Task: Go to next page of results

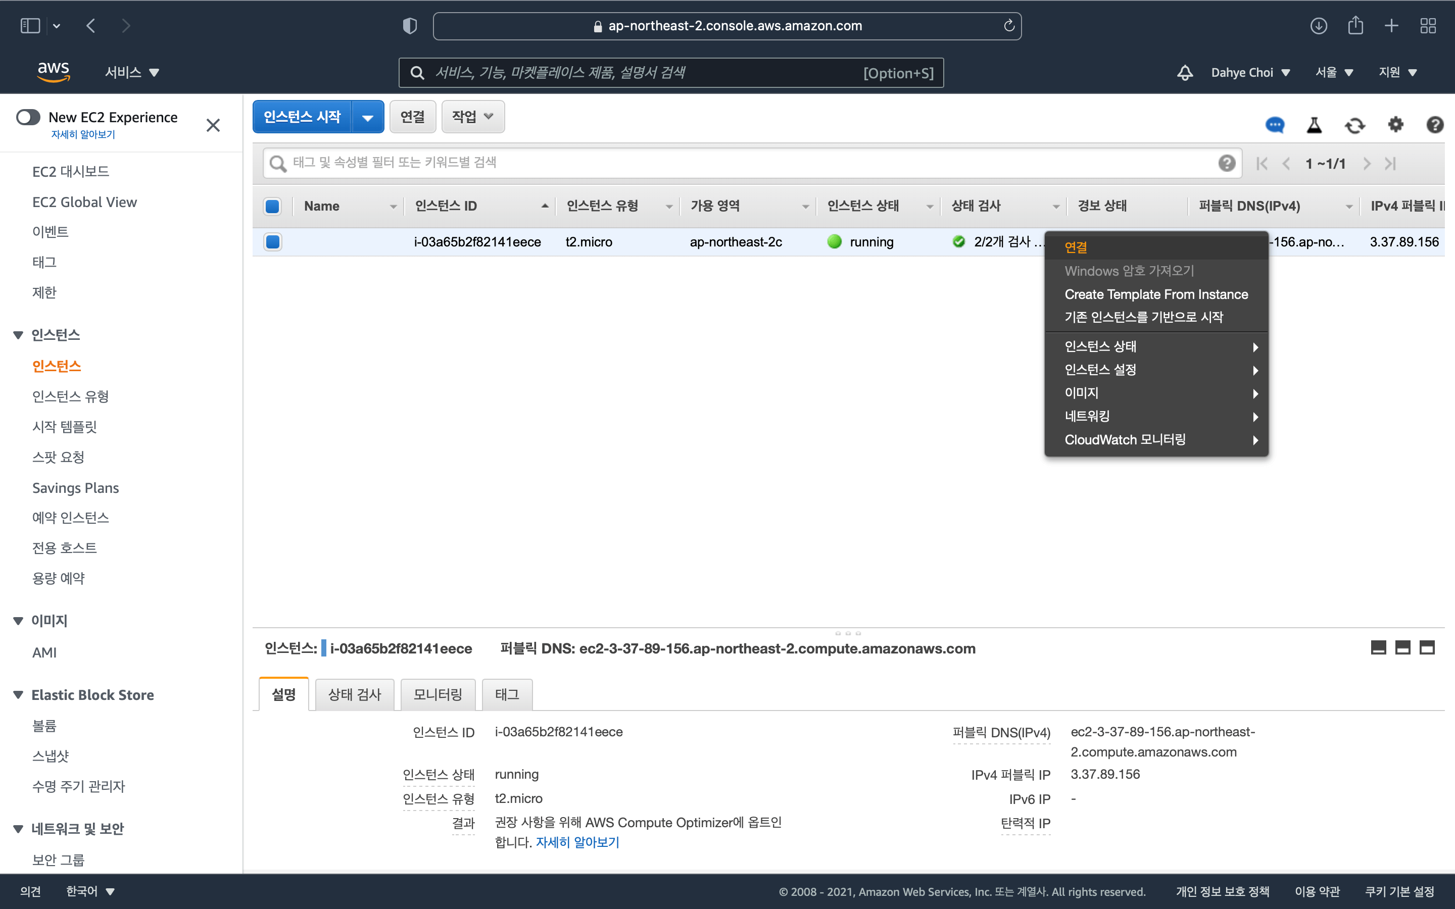Action: (1367, 164)
